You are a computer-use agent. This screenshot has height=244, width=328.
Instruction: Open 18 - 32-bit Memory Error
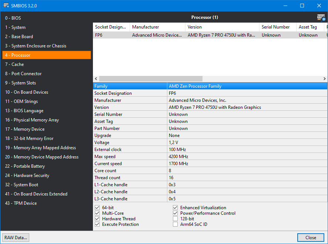click(47, 138)
